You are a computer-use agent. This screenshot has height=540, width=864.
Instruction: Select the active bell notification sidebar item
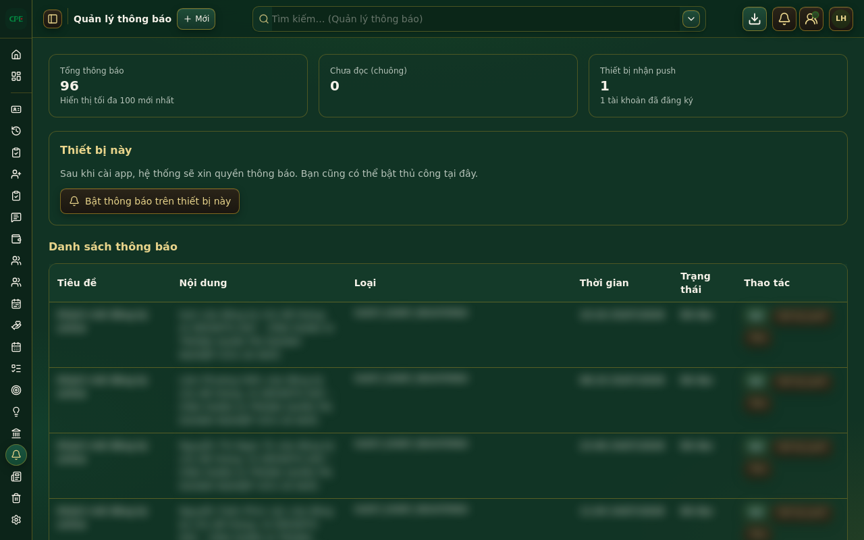16,455
